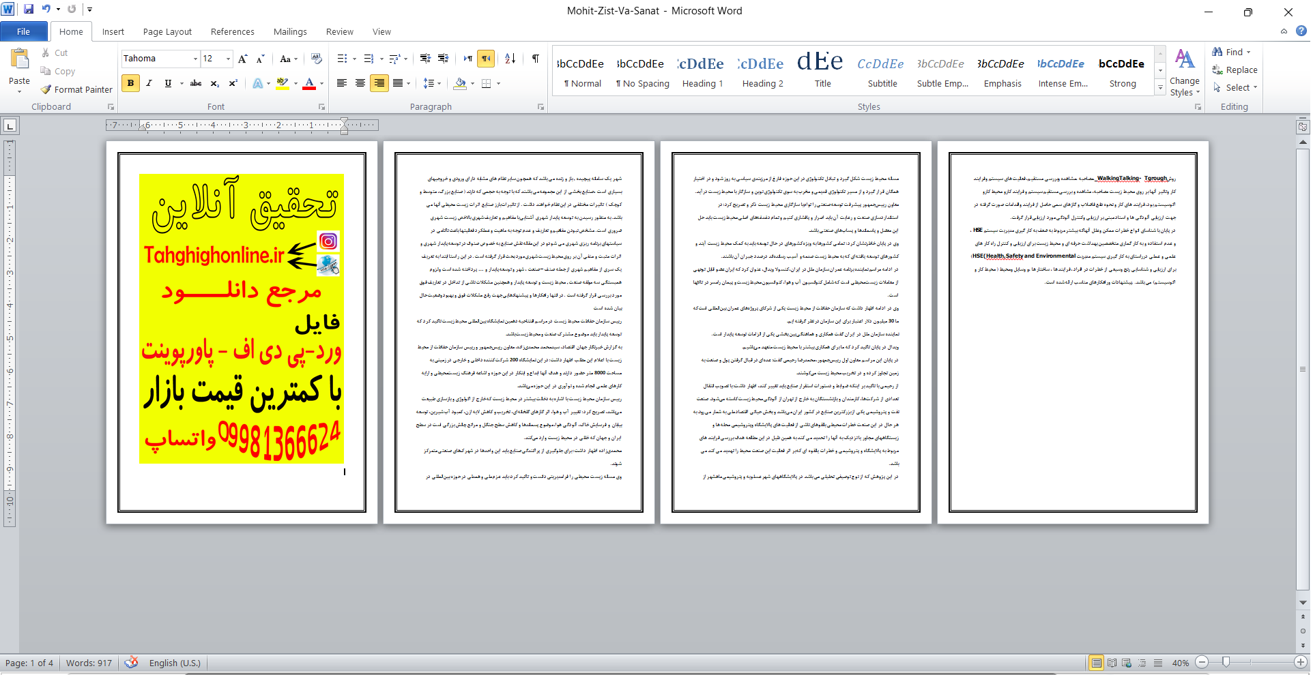This screenshot has width=1313, height=675.
Task: Click the Subscript icon
Action: (214, 83)
